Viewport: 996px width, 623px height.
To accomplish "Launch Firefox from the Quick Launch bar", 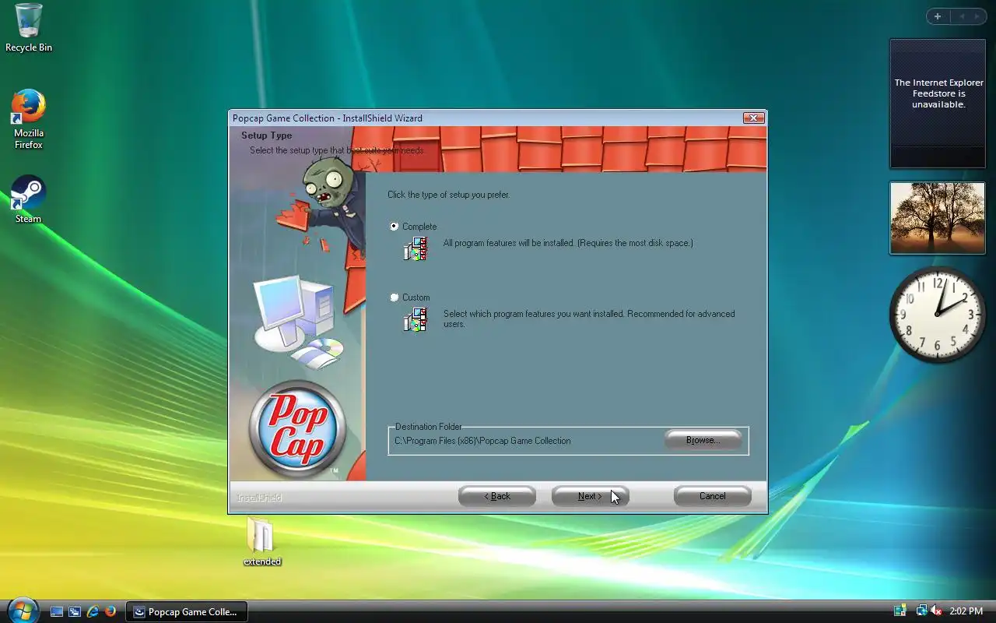I will [x=110, y=612].
